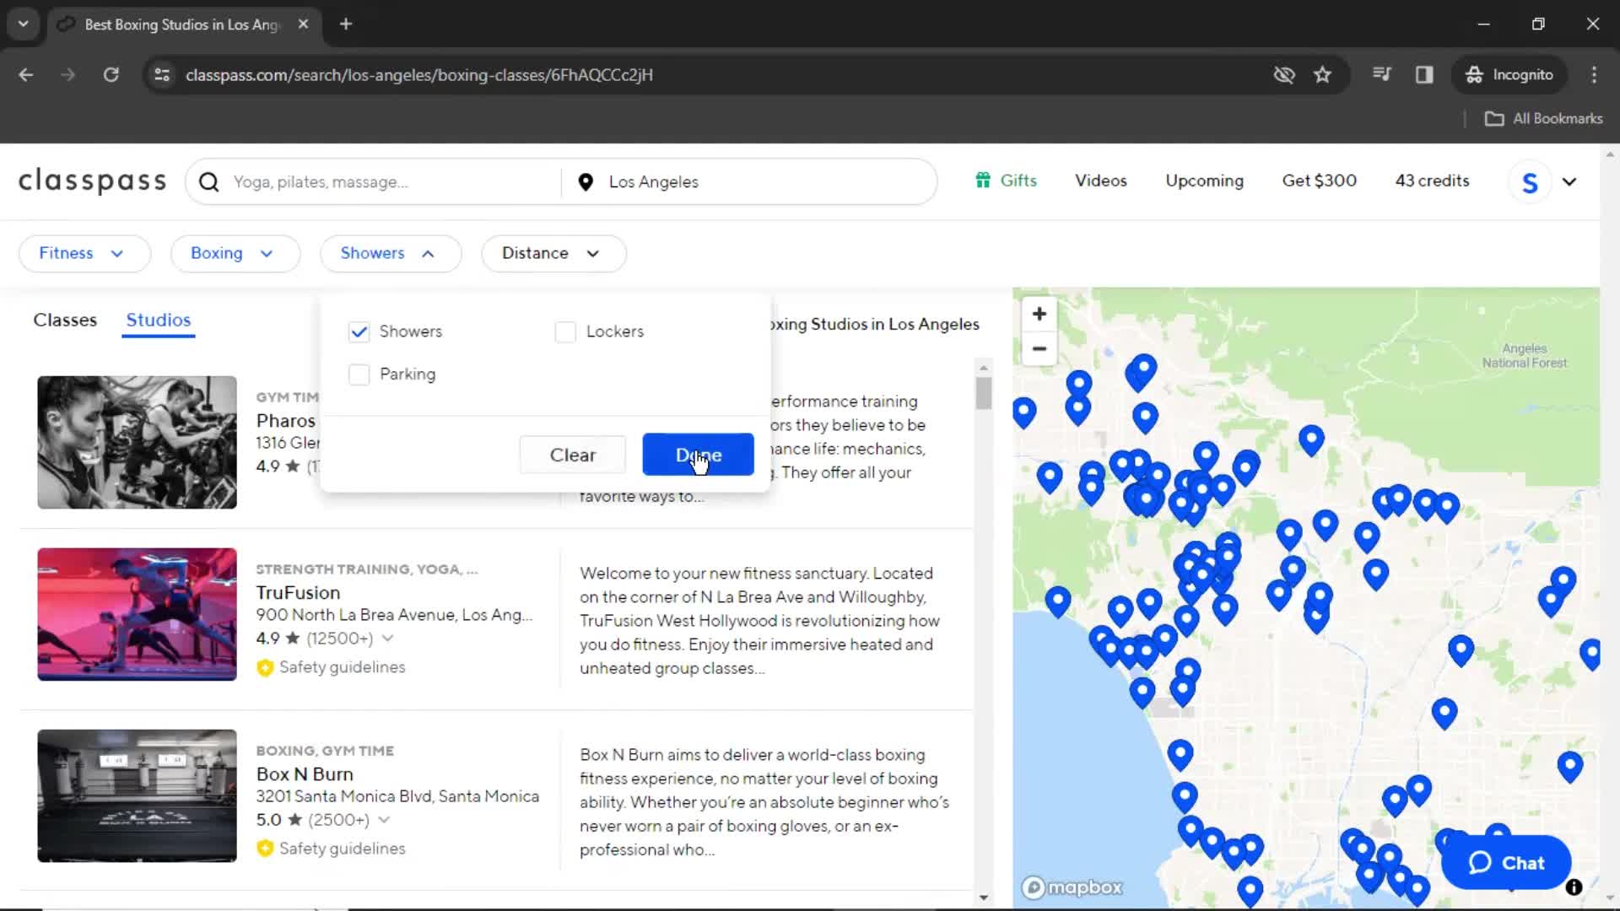Viewport: 1620px width, 911px height.
Task: Click the map pin near Angeles National Forest
Action: 1311,439
